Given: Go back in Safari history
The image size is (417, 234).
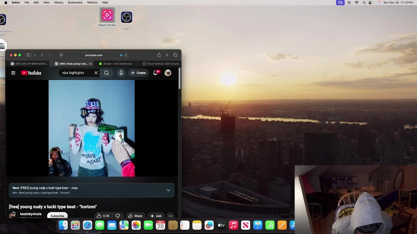Looking at the screenshot, I should [42, 55].
